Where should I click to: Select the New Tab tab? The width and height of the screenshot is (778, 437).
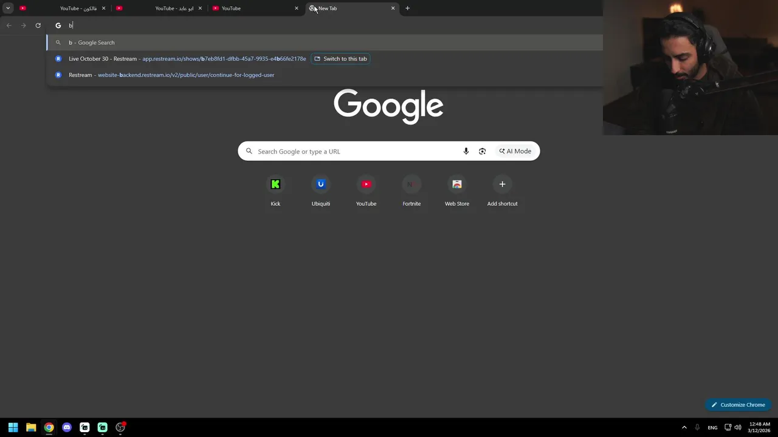tap(352, 8)
